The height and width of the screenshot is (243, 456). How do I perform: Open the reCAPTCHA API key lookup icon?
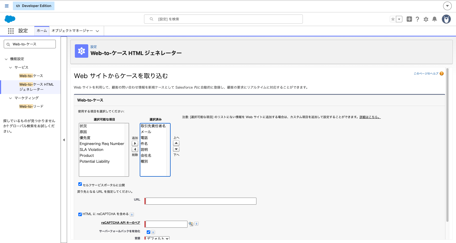(191, 224)
